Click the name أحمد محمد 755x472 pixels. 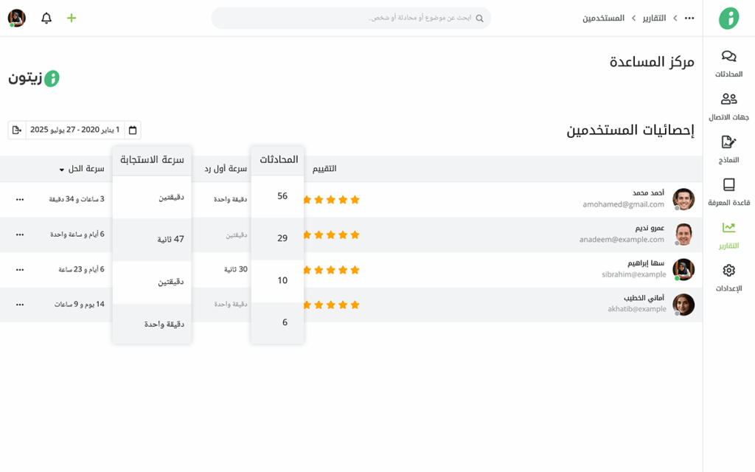click(648, 192)
